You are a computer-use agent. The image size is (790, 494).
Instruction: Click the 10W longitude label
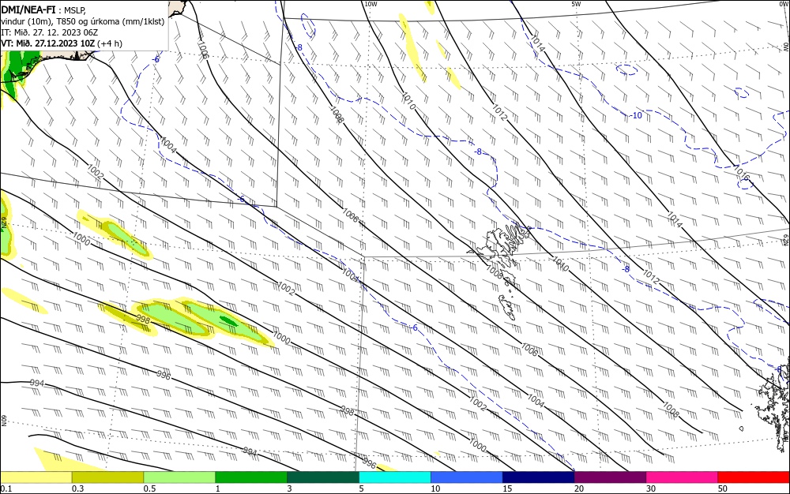click(371, 4)
